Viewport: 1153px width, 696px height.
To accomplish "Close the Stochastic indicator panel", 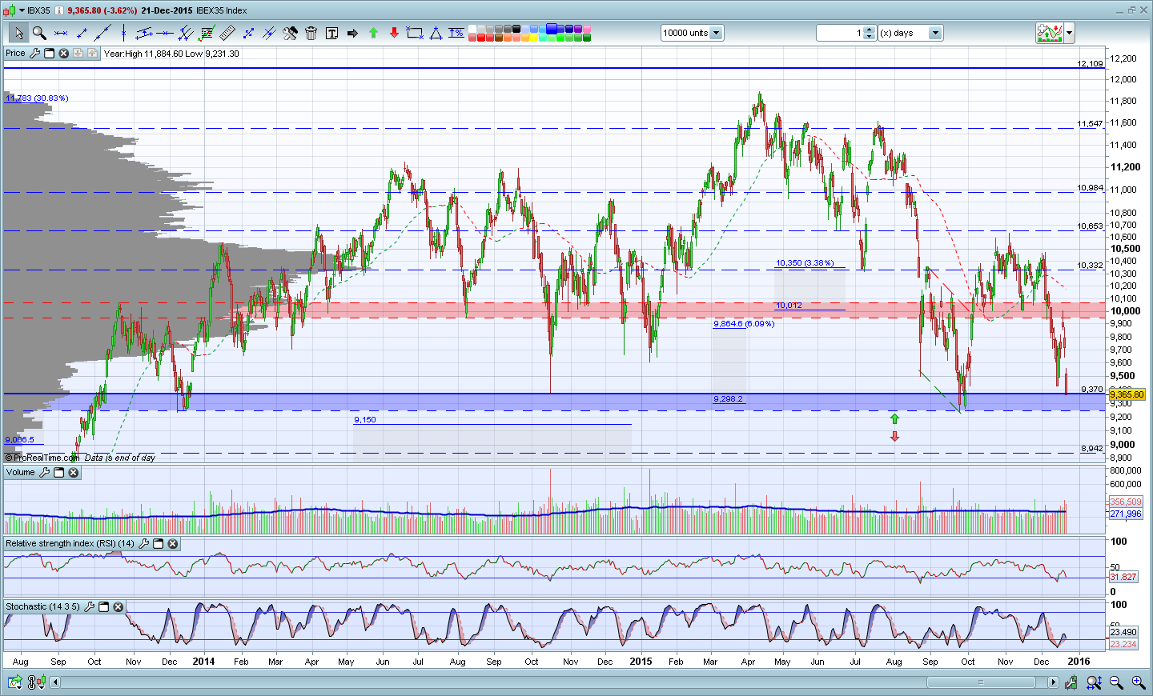I will point(118,607).
